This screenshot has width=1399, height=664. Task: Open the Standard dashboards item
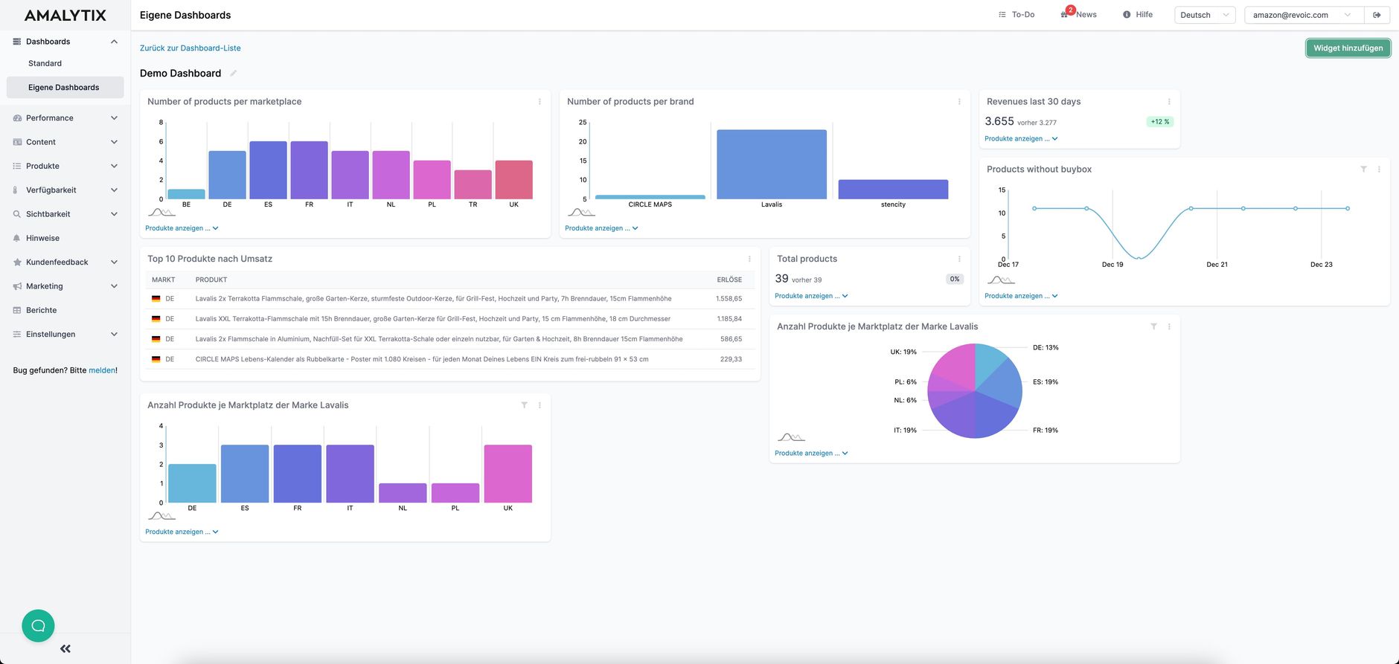45,63
